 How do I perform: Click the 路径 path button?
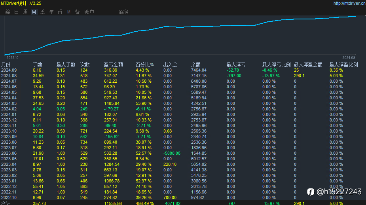click(124, 12)
